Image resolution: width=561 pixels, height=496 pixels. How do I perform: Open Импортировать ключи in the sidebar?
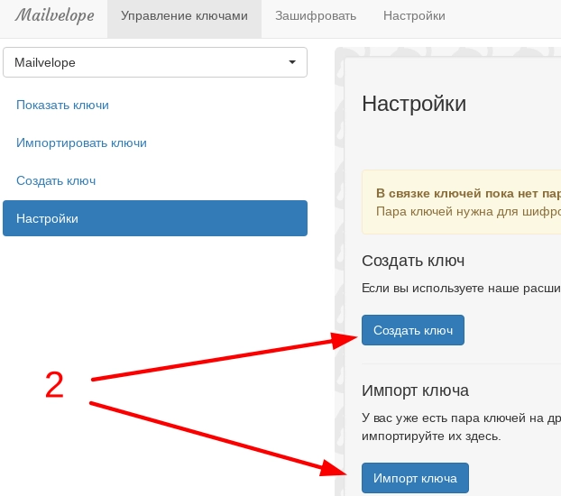81,143
